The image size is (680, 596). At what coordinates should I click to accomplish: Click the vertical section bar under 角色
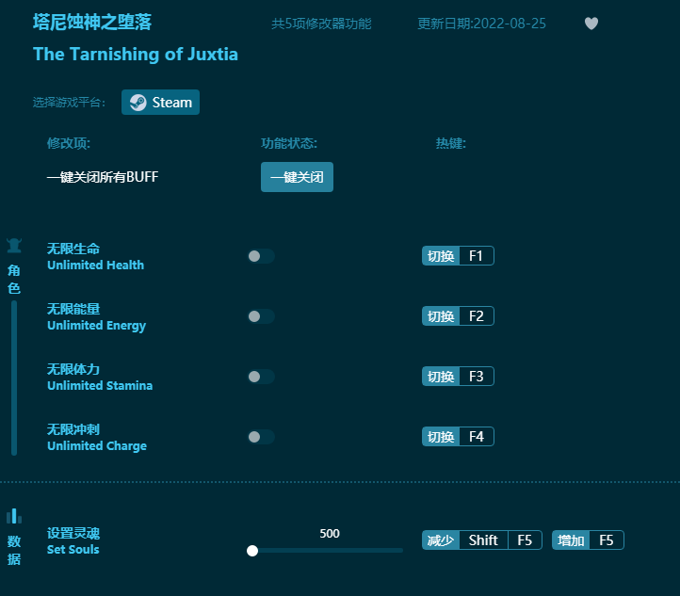14,378
